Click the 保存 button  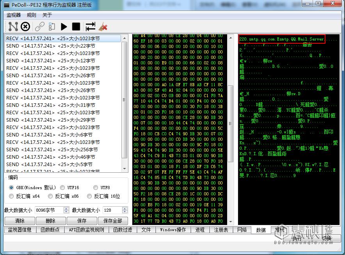(82, 220)
